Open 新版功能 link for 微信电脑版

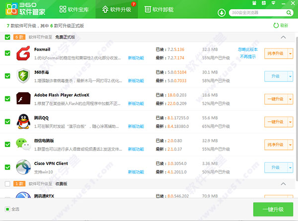point(136,149)
